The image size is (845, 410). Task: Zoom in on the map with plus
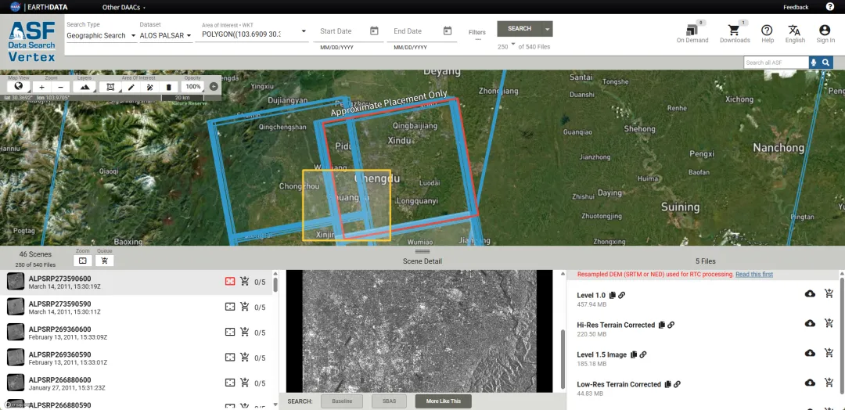click(42, 87)
